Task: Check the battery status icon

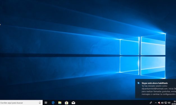Action: tap(163, 103)
